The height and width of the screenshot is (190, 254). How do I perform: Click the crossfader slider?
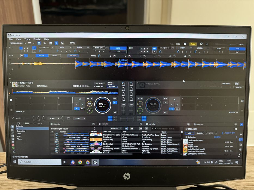[x=127, y=119]
